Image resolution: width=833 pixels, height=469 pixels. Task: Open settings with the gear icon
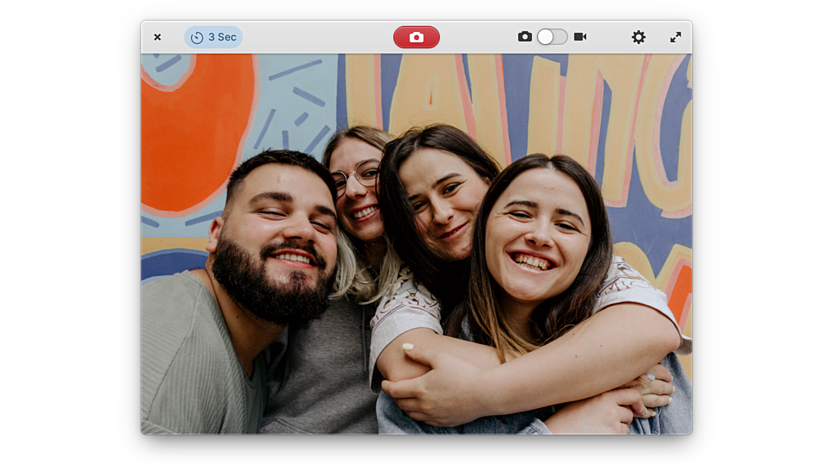tap(639, 37)
